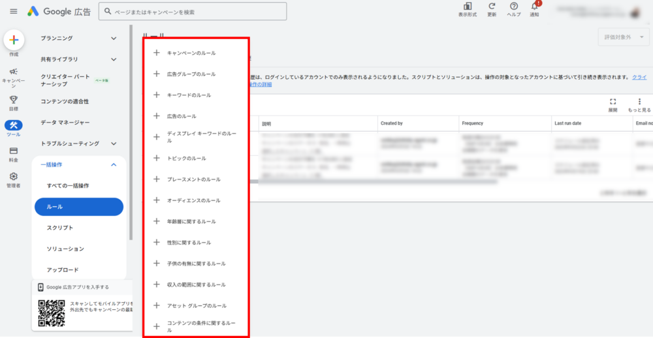The width and height of the screenshot is (653, 338).
Task: Click the 展開 expand table icon
Action: click(x=613, y=102)
